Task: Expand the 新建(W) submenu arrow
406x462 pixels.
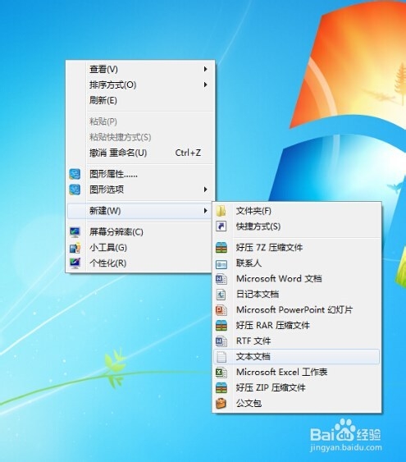Action: pos(206,211)
